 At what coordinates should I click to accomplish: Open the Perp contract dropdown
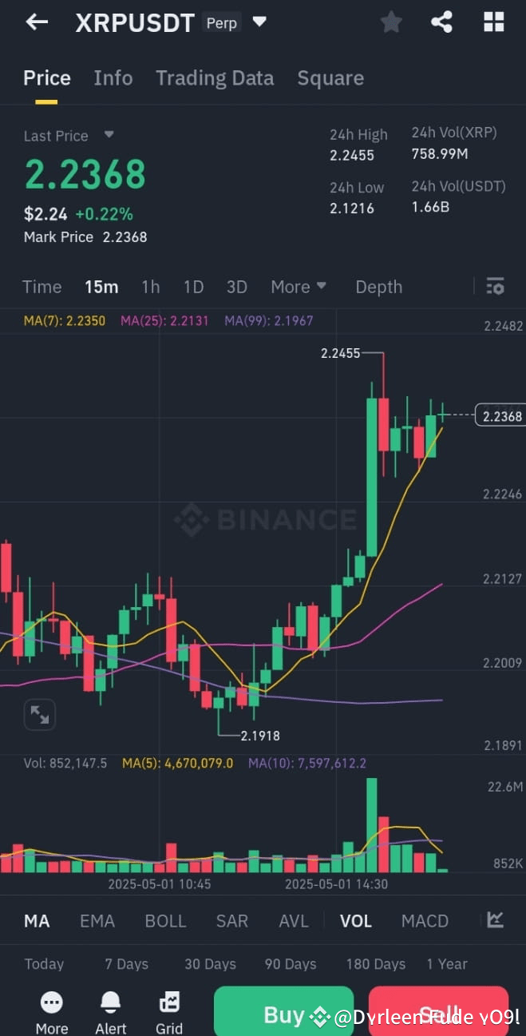pos(259,22)
